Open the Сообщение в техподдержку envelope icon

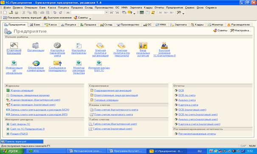[57, 63]
